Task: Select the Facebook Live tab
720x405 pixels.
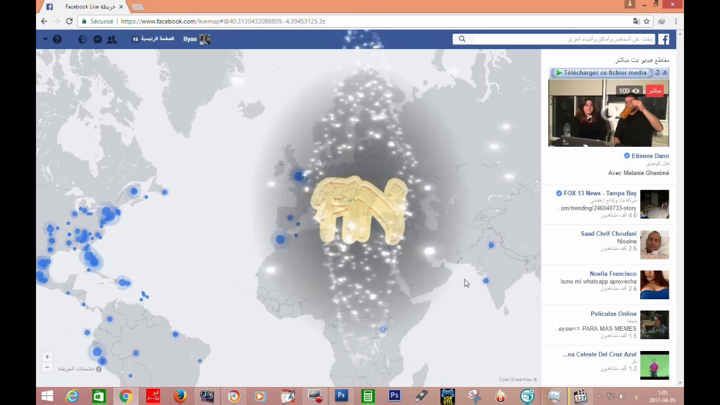Action: tap(83, 7)
